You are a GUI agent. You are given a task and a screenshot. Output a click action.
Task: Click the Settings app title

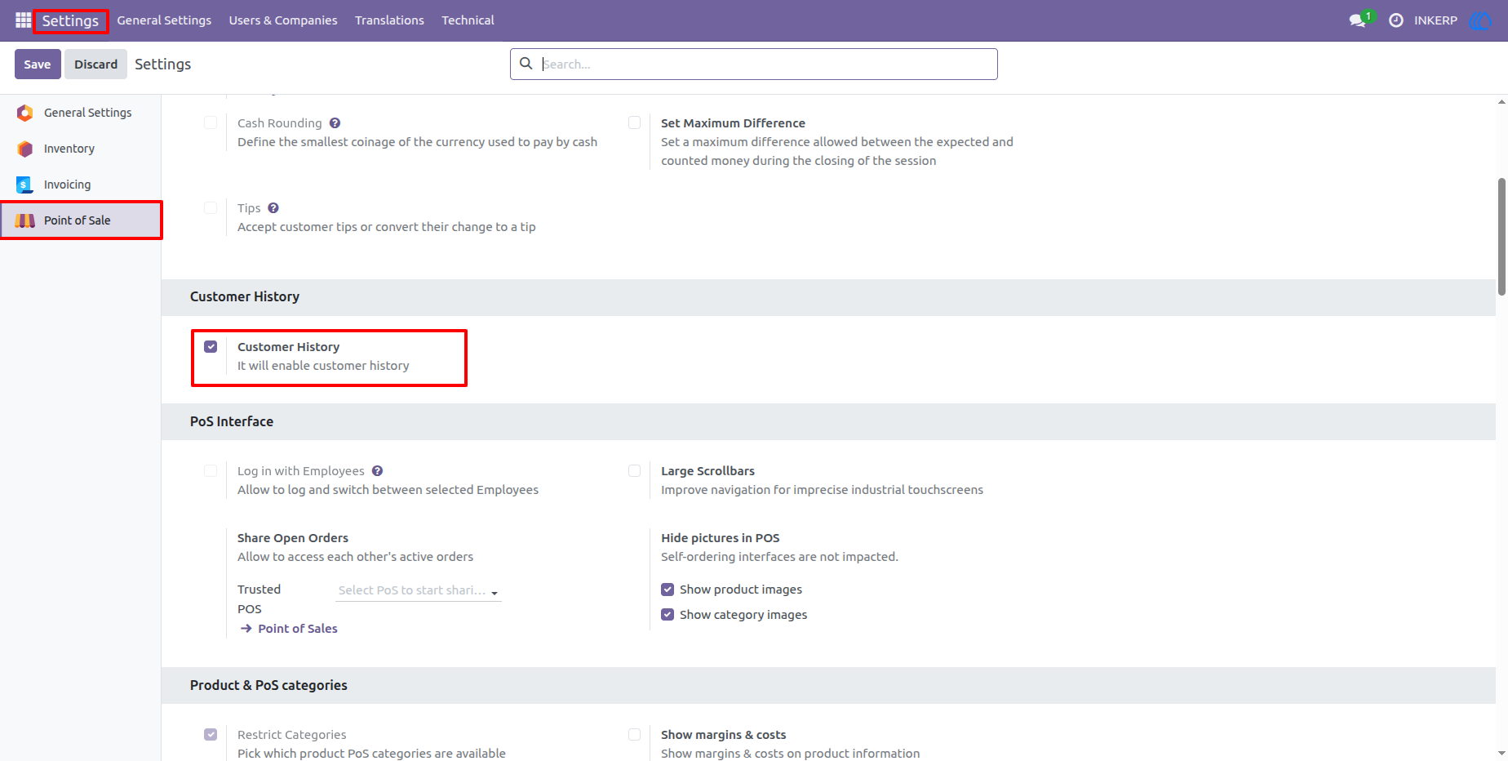click(x=70, y=20)
